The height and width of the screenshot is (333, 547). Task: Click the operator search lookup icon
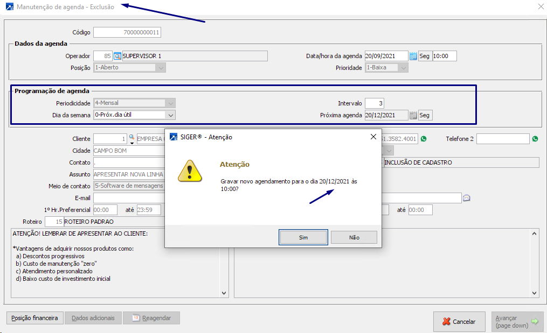pos(117,56)
